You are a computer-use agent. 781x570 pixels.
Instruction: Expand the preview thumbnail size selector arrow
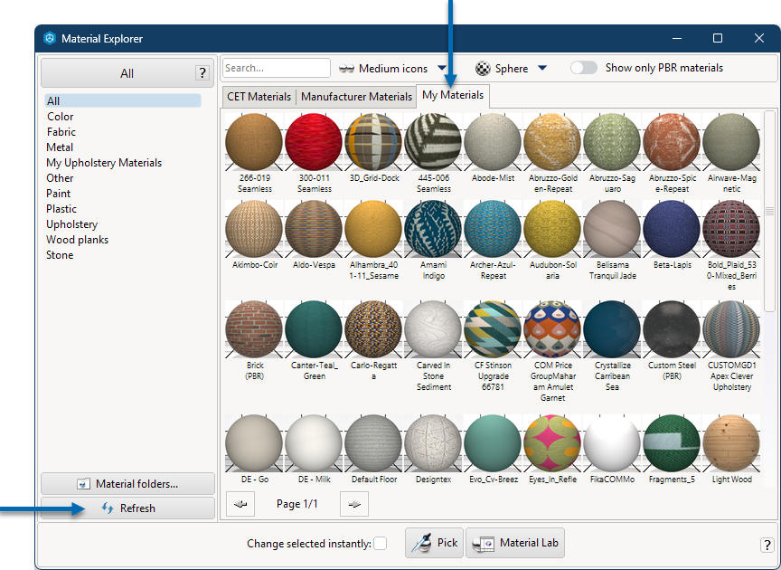point(442,67)
